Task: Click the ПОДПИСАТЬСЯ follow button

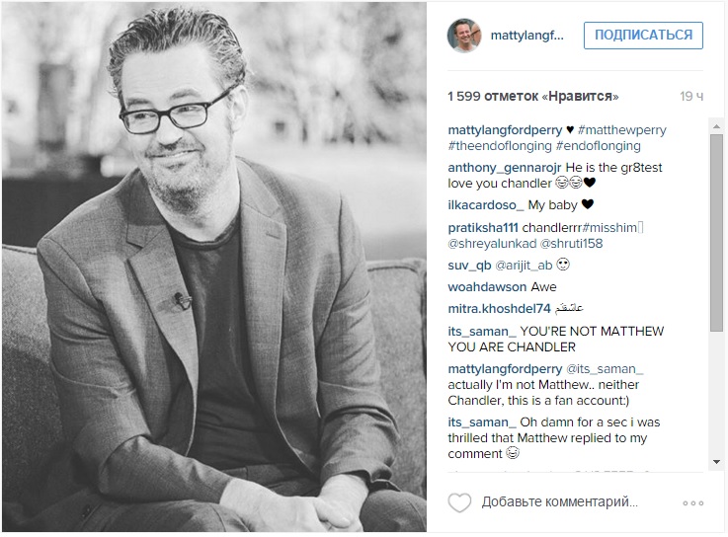Action: coord(643,36)
